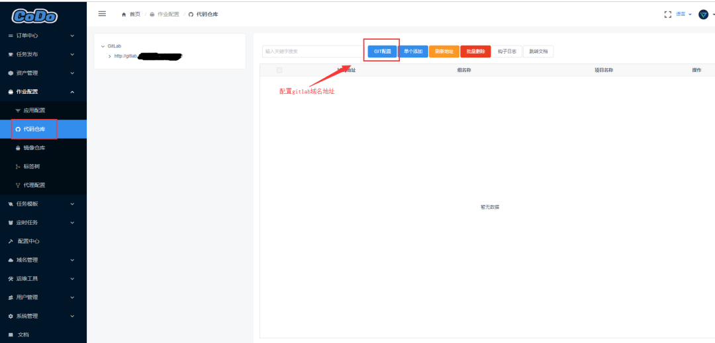Click the 钩子日志 button

[x=506, y=52]
